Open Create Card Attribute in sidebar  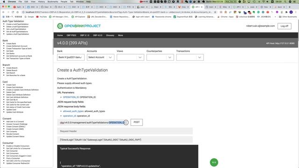[14, 87]
